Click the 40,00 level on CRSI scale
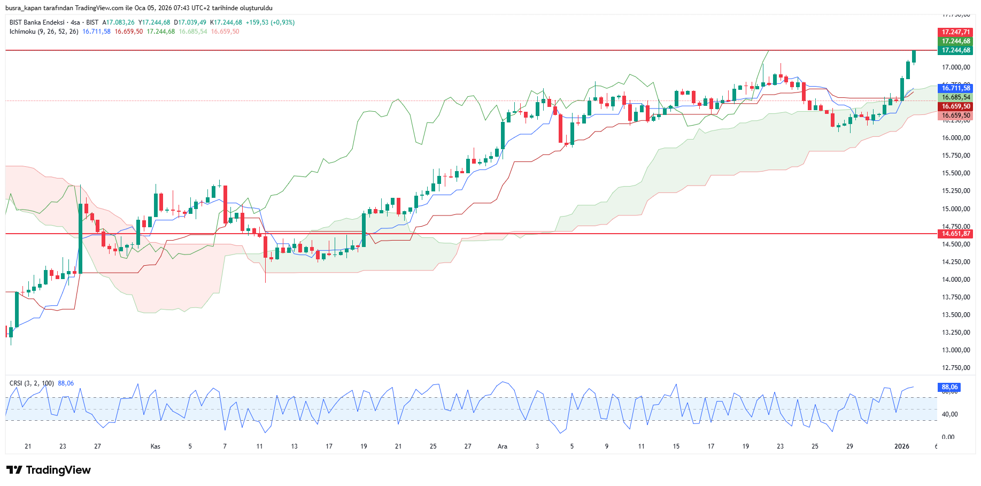The width and height of the screenshot is (981, 486). point(950,414)
